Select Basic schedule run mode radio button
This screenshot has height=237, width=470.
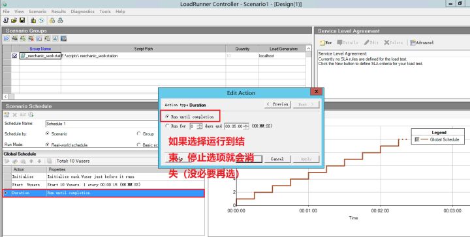[x=138, y=145]
